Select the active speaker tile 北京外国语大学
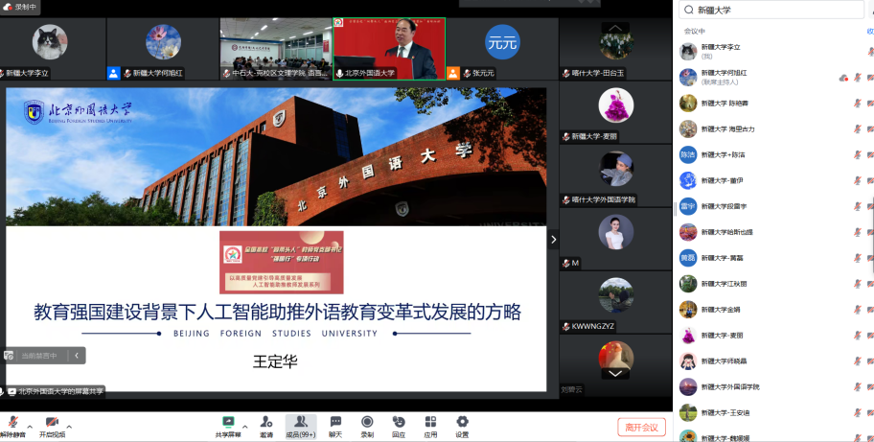Screen dimensions: 874x442 tap(389, 49)
